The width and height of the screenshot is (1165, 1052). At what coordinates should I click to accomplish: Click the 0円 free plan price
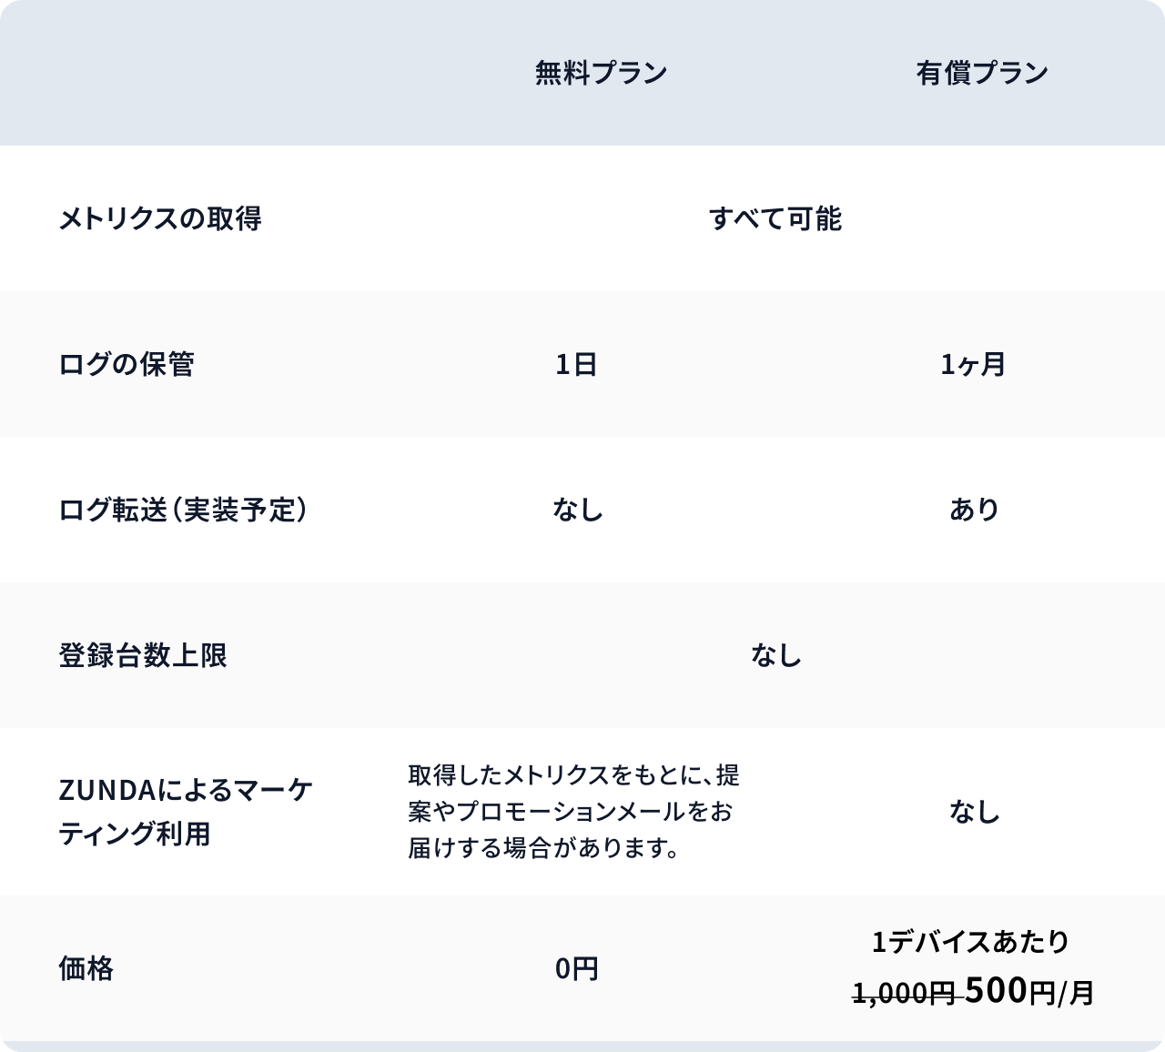[x=577, y=969]
